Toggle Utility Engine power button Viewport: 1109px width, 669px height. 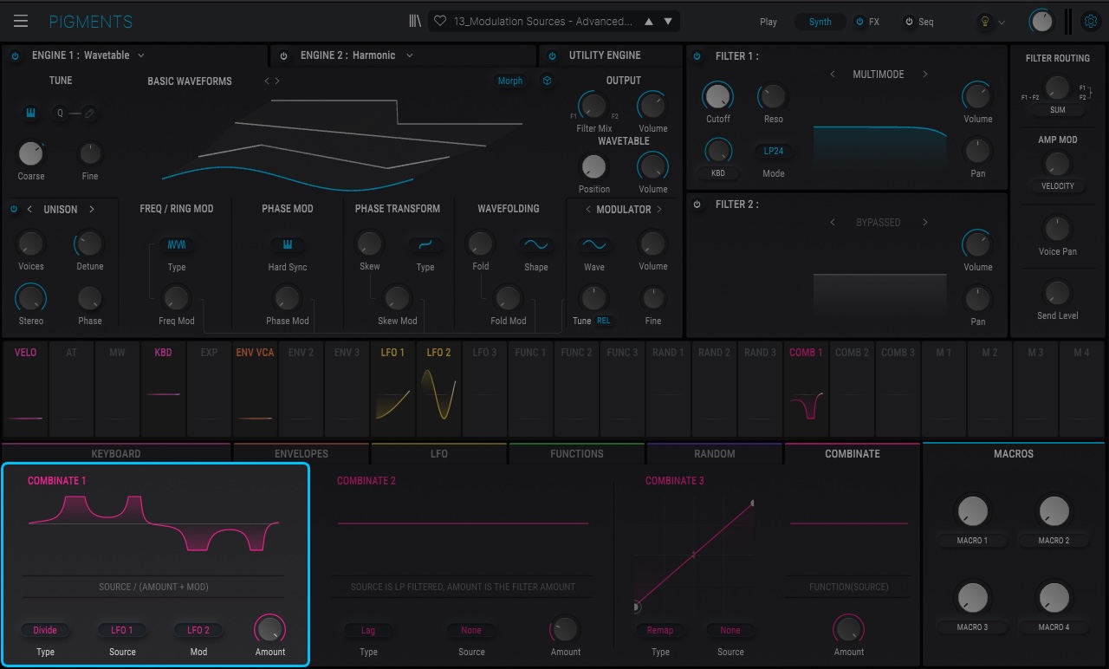(x=552, y=55)
